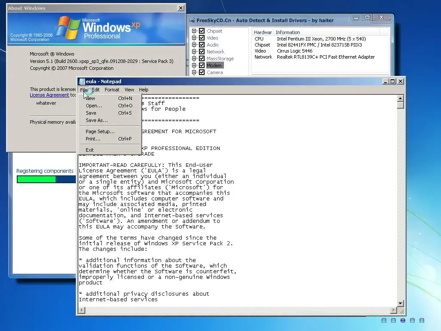Click the Hardwar column header

(x=263, y=32)
